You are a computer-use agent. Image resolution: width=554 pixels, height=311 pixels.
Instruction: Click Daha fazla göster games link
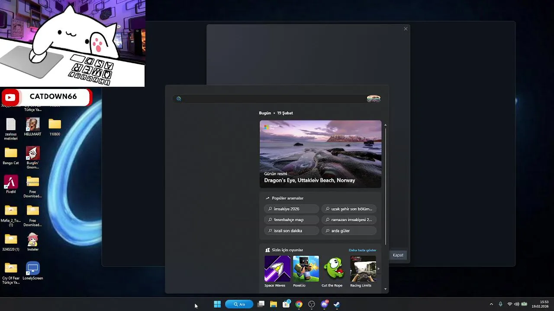[362, 250]
